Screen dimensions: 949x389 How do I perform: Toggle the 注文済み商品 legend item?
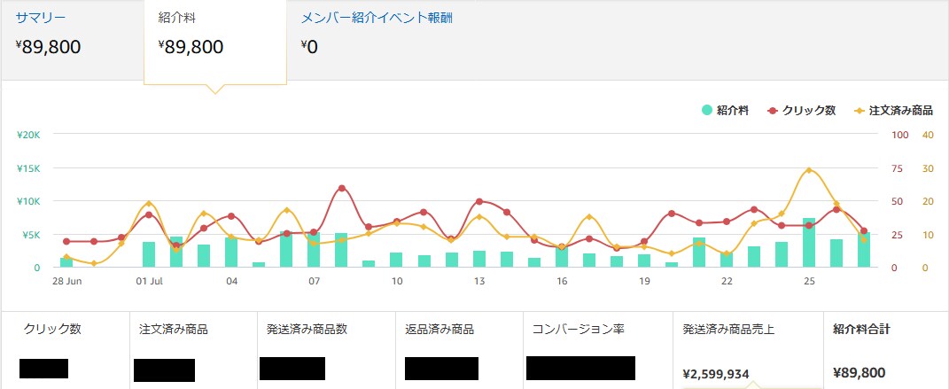(x=893, y=111)
